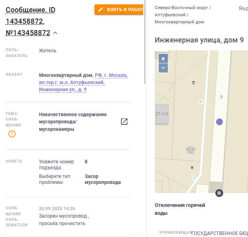
Task: Zoom out on the map
Action: 163,68
